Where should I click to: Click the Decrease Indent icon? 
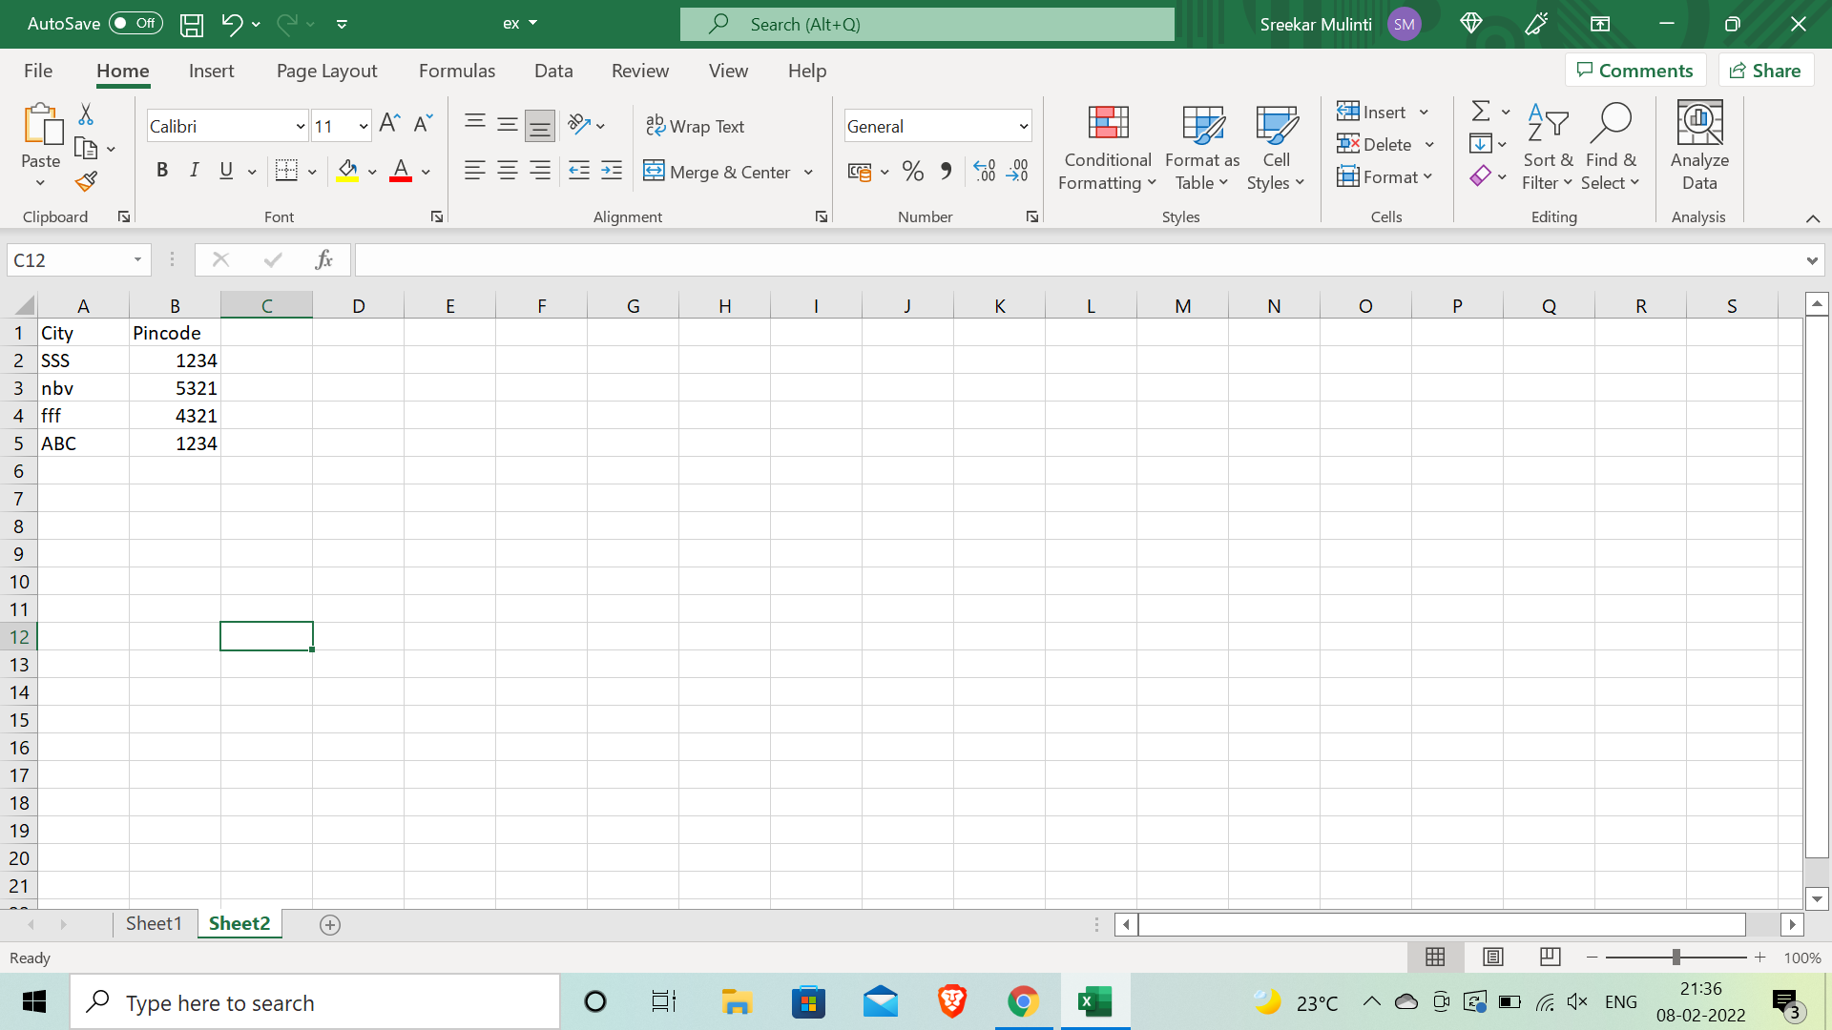click(x=578, y=172)
